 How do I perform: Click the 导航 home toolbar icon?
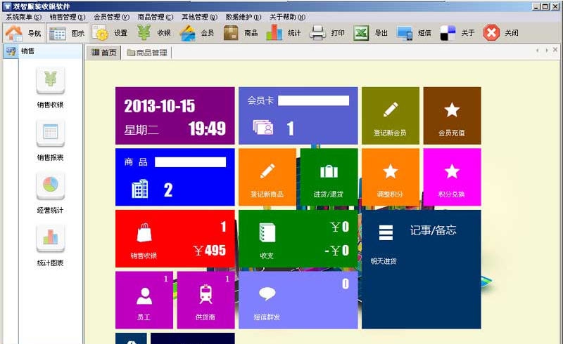(14, 33)
